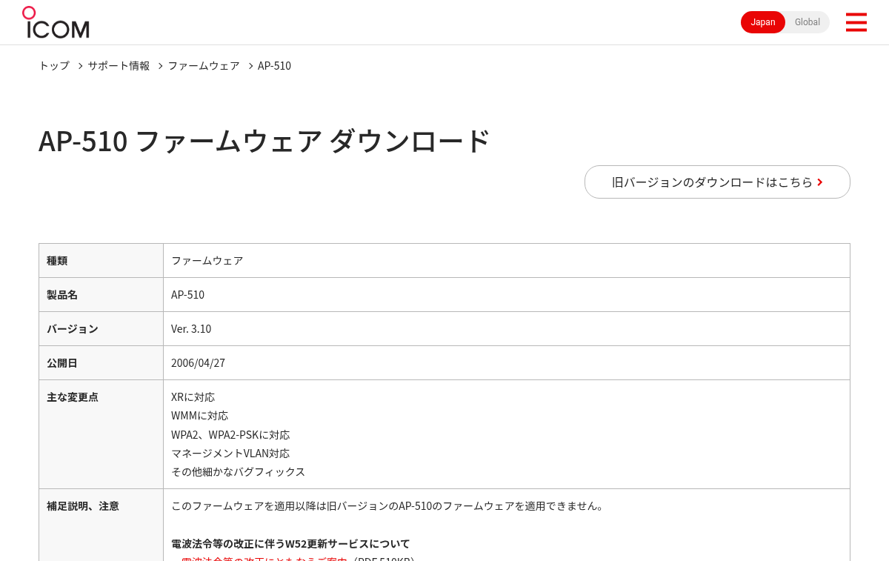Select the XRに対応 line
The image size is (889, 561).
(193, 397)
